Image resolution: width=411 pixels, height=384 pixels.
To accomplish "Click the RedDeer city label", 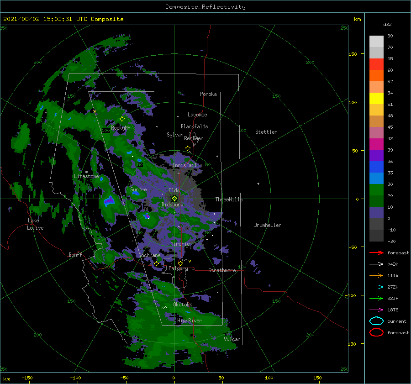I will pyautogui.click(x=194, y=138).
